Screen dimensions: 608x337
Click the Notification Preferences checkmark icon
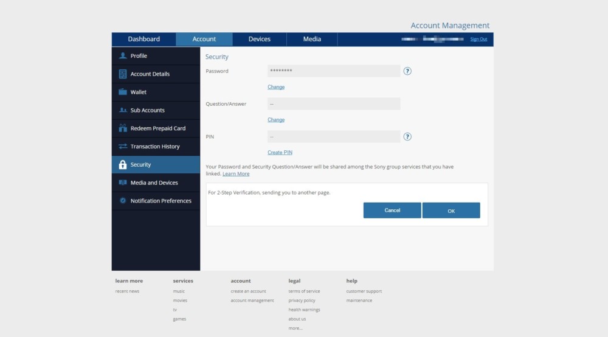(123, 201)
